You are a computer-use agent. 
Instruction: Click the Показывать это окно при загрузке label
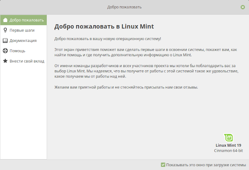[x=206, y=165]
